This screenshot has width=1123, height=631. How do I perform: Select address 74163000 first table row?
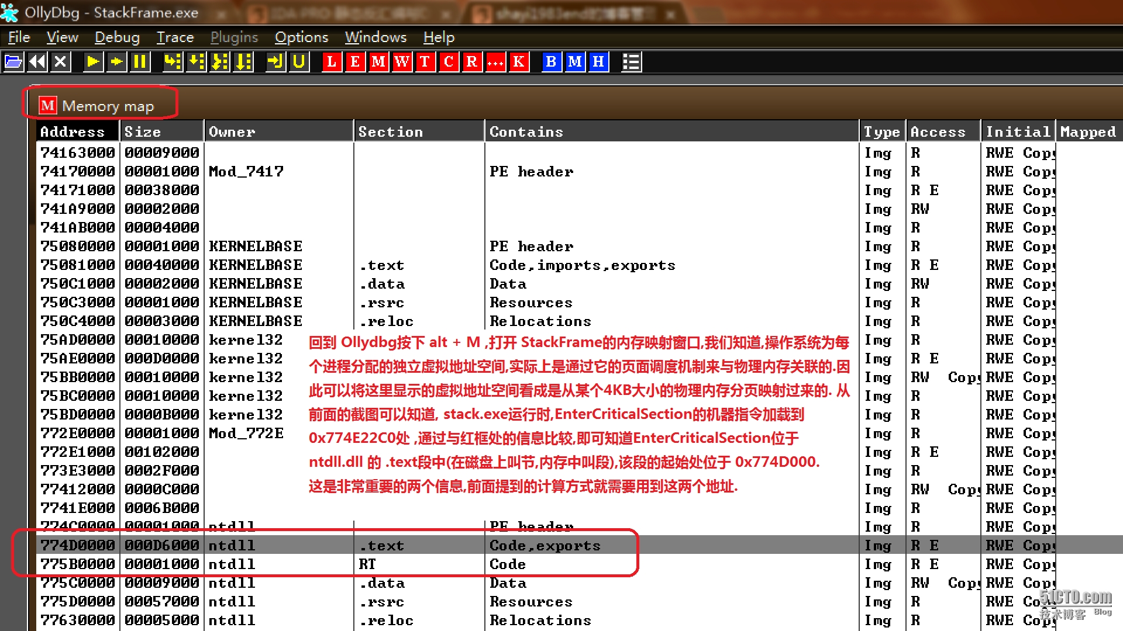tap(579, 152)
